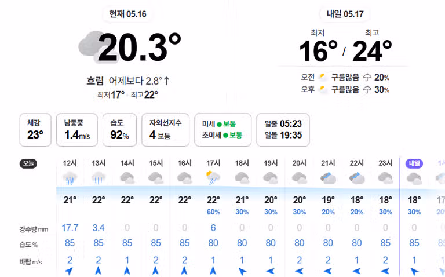Click the 17시 sun shower icon
Screen dimensions: 445x277
213,178
